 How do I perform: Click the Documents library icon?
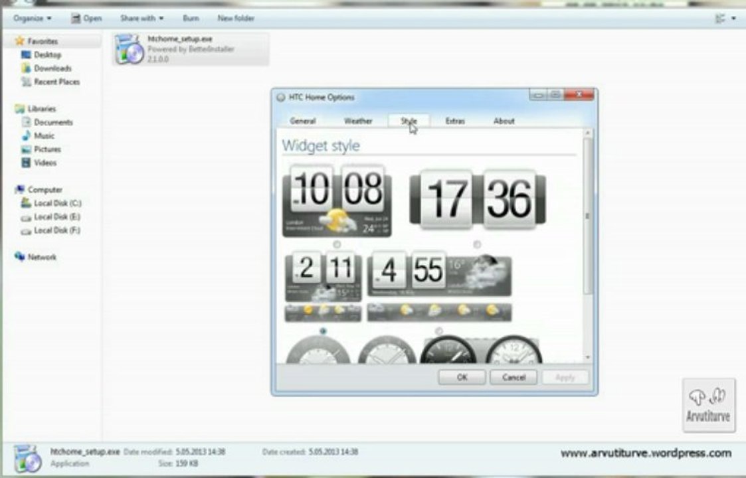tap(26, 122)
